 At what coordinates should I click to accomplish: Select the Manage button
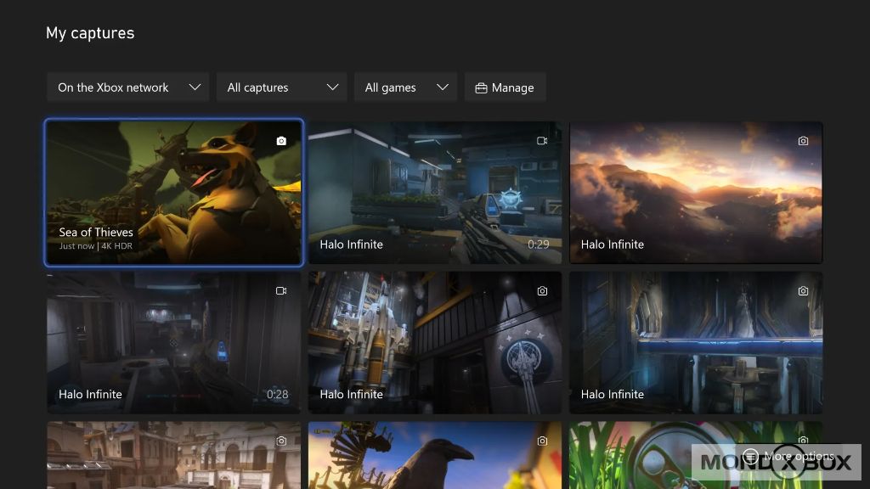point(505,87)
